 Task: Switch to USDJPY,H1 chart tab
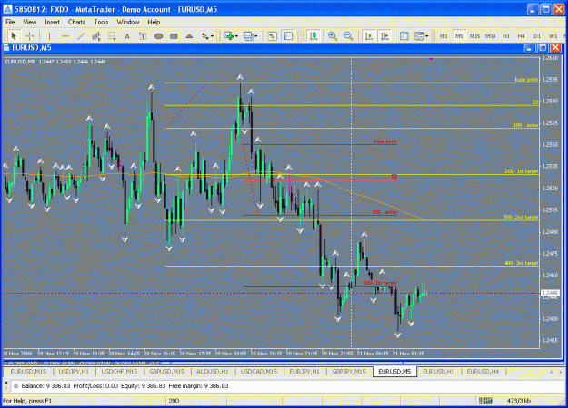click(x=74, y=372)
